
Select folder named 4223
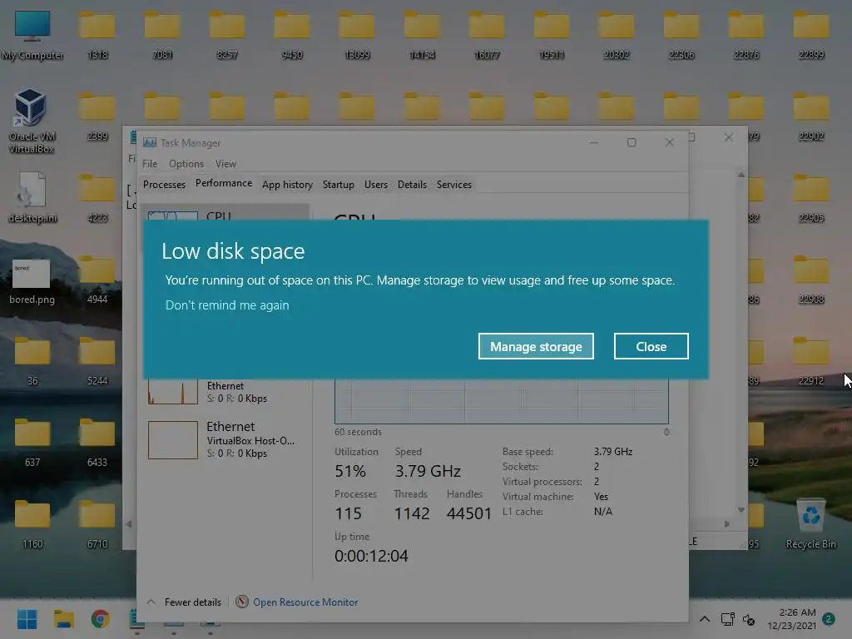click(x=97, y=198)
